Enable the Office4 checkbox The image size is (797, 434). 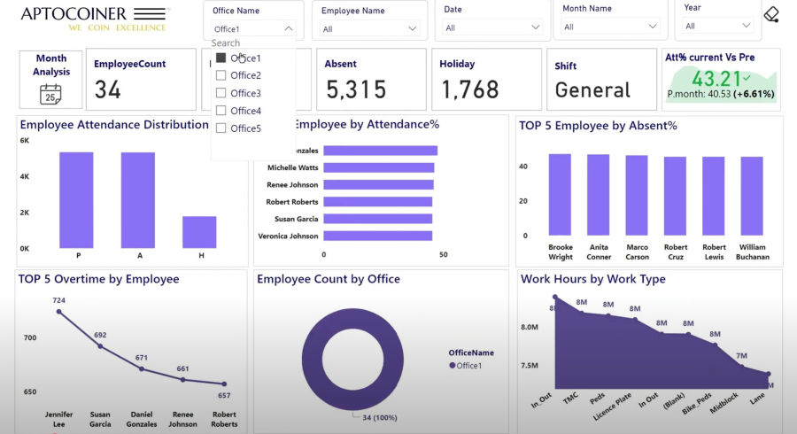tap(221, 111)
